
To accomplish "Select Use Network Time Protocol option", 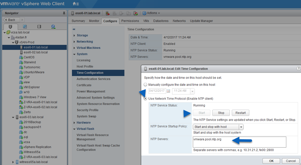I will pyautogui.click(x=145, y=99).
